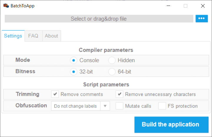Minimize the BatchToApp window
This screenshot has width=212, height=137.
click(x=168, y=6)
